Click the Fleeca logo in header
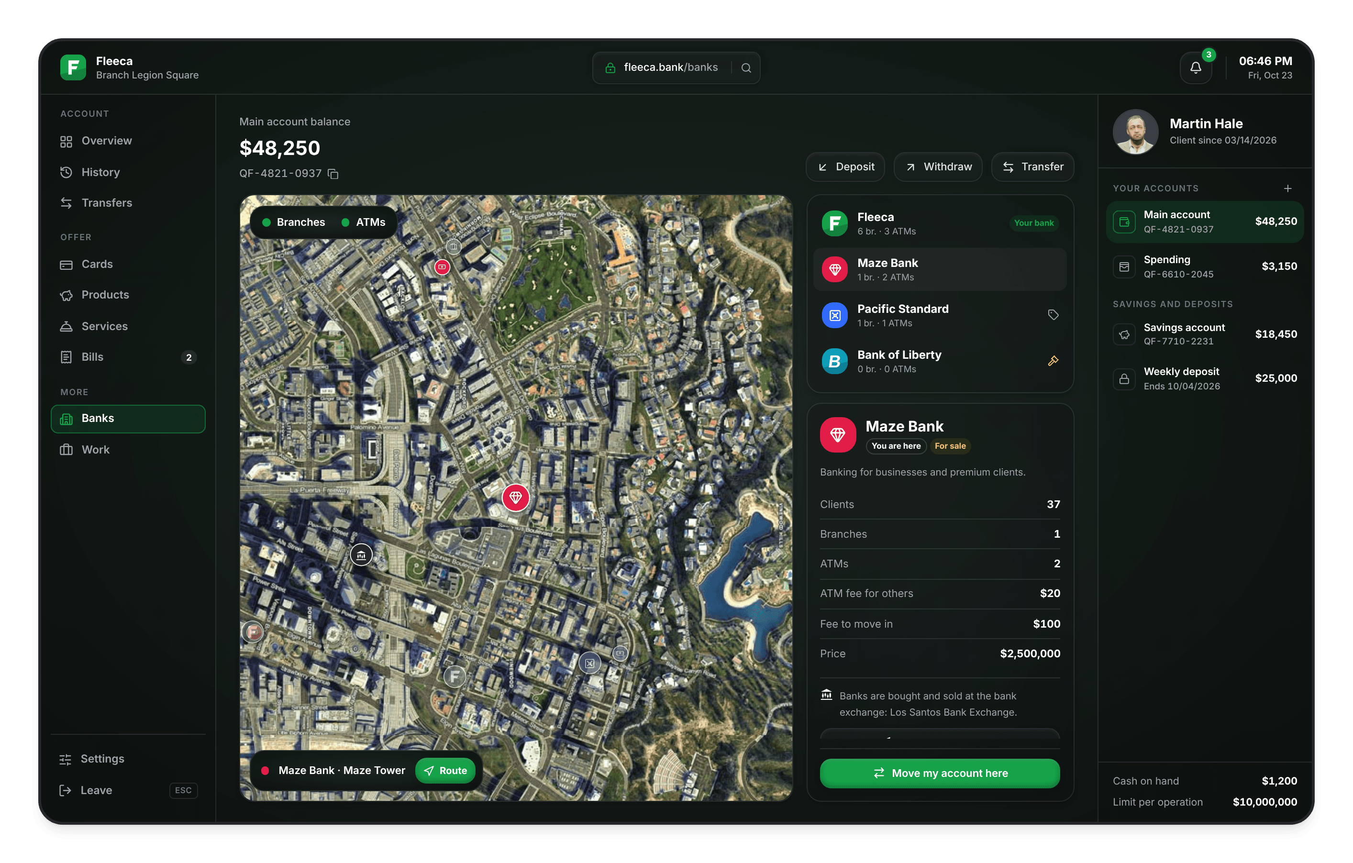Screen dimensions: 1353x863 coord(73,67)
